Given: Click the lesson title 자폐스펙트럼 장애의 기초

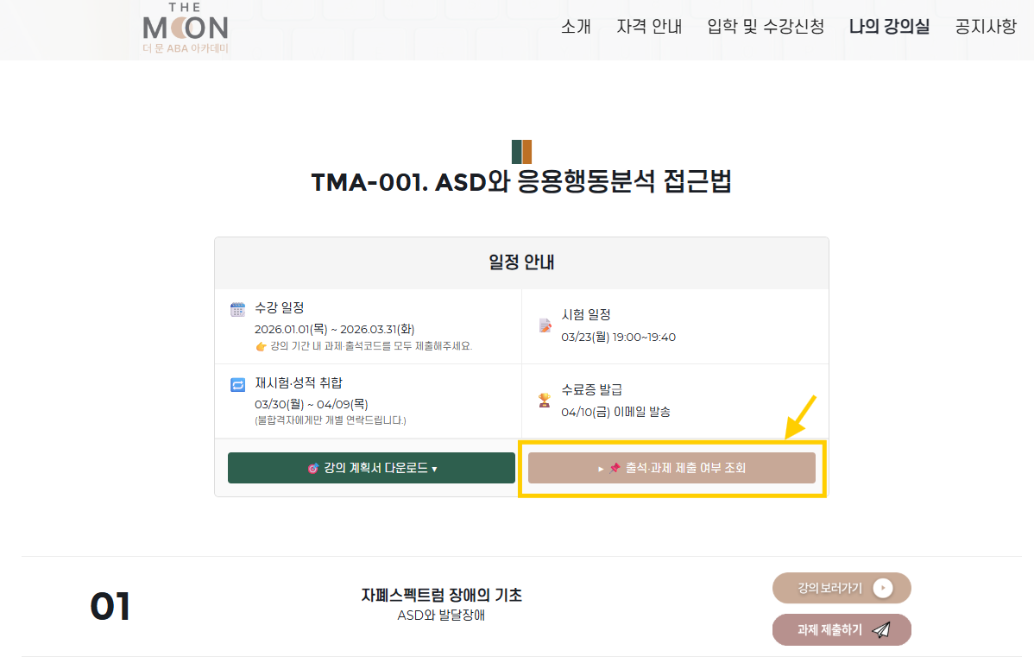Looking at the screenshot, I should pos(441,596).
